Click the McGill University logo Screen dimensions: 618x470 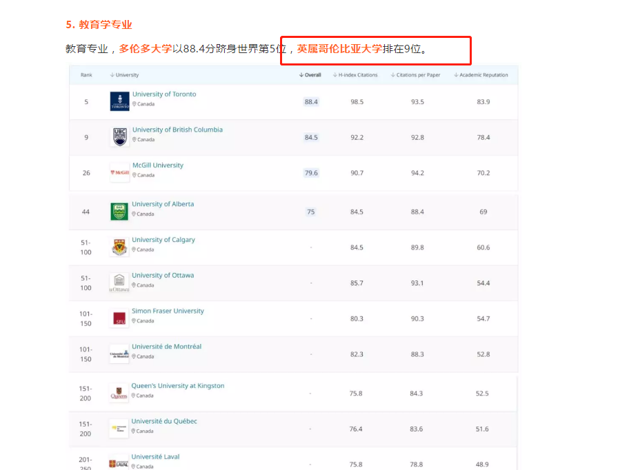[120, 173]
